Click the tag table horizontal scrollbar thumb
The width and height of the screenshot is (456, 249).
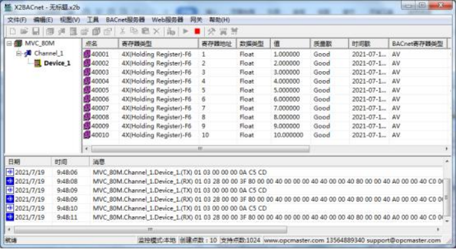click(x=200, y=149)
